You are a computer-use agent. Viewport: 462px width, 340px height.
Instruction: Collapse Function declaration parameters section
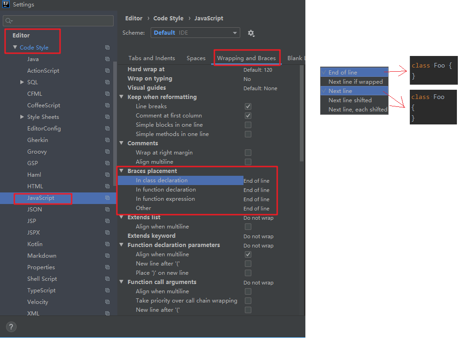coord(122,245)
